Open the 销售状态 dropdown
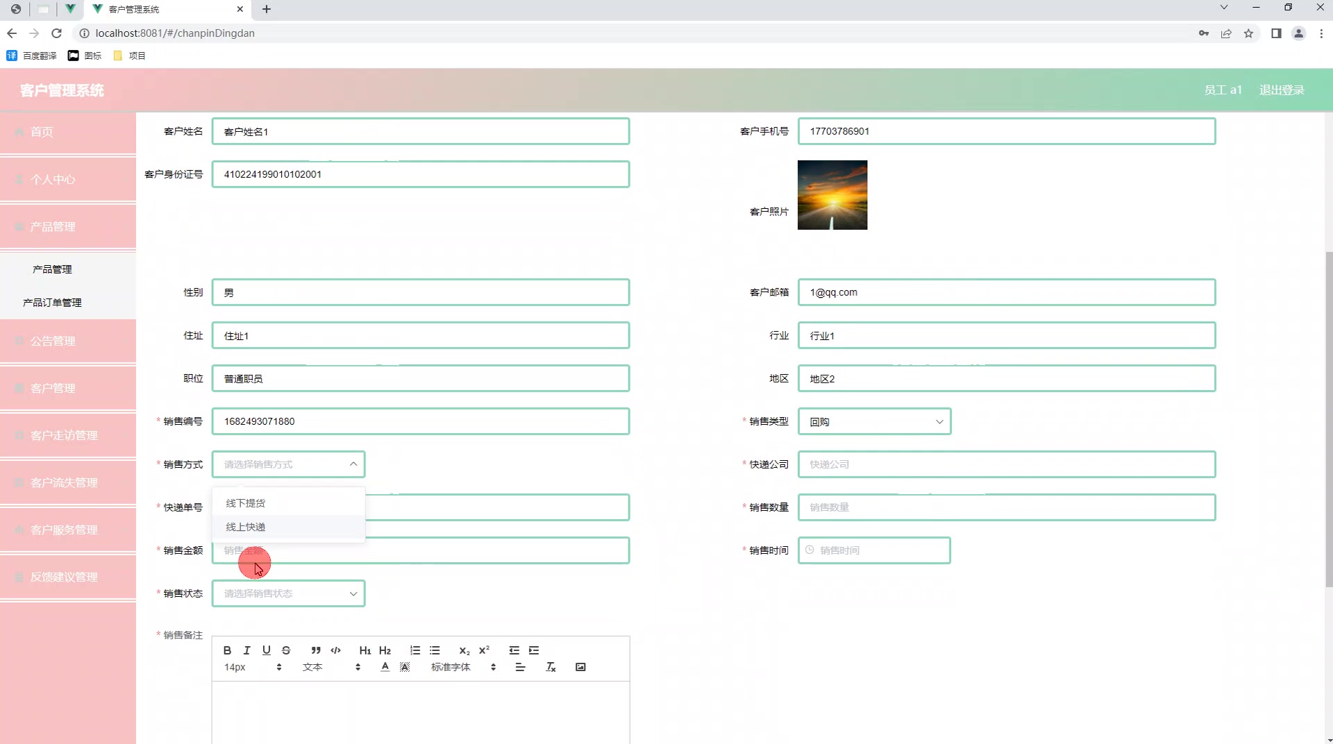The image size is (1333, 744). point(288,593)
